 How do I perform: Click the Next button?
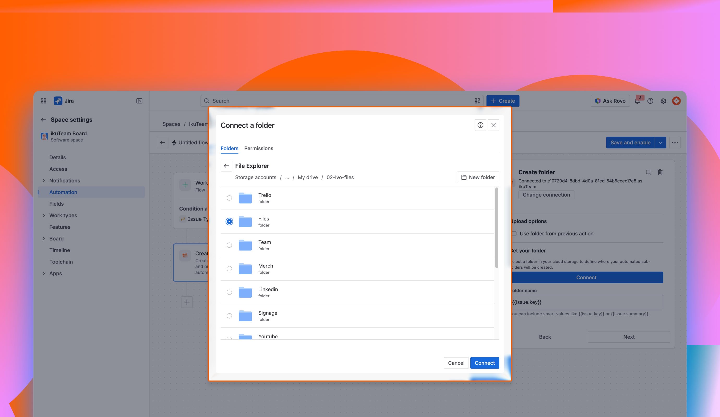[x=629, y=337]
